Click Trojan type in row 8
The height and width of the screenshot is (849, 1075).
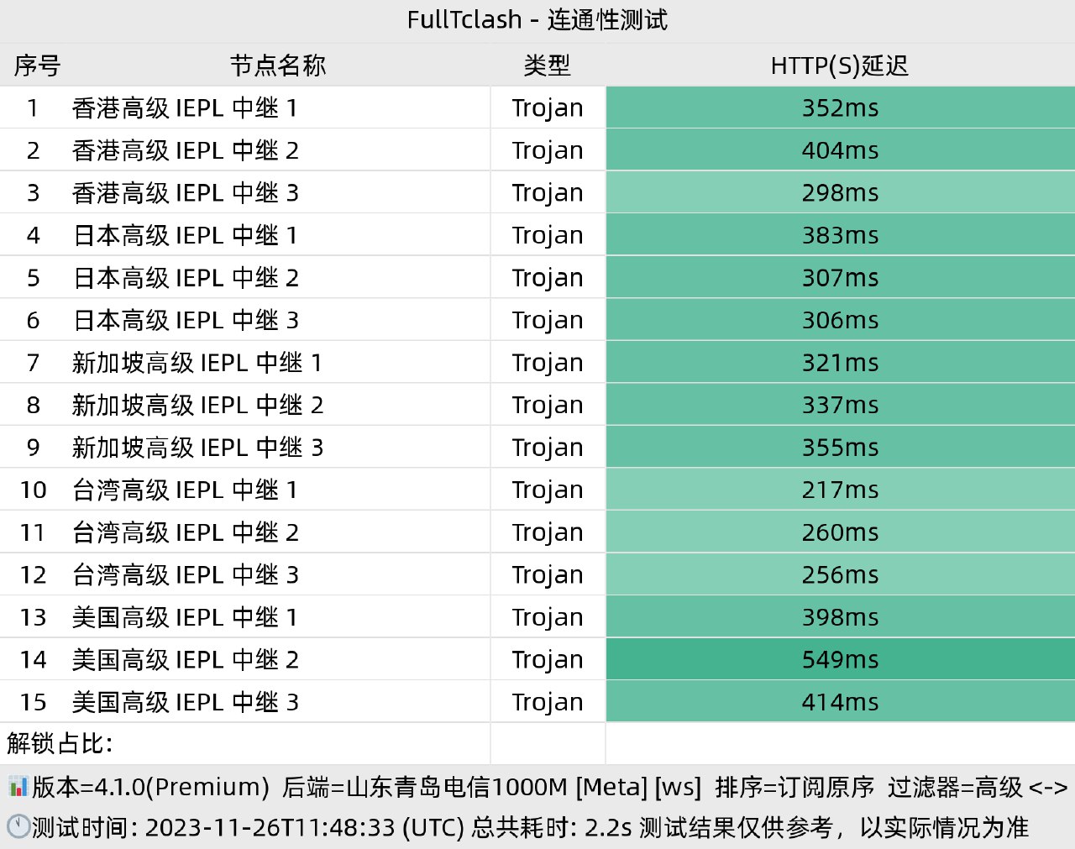(x=548, y=405)
